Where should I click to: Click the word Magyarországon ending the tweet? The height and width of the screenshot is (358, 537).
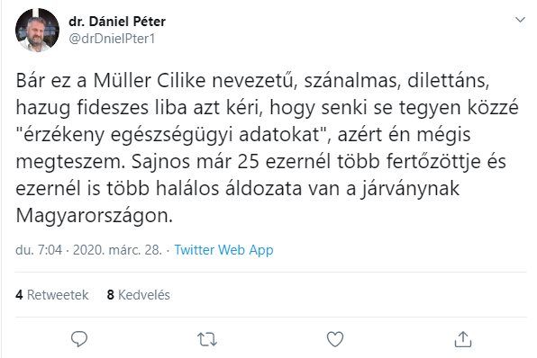click(93, 216)
